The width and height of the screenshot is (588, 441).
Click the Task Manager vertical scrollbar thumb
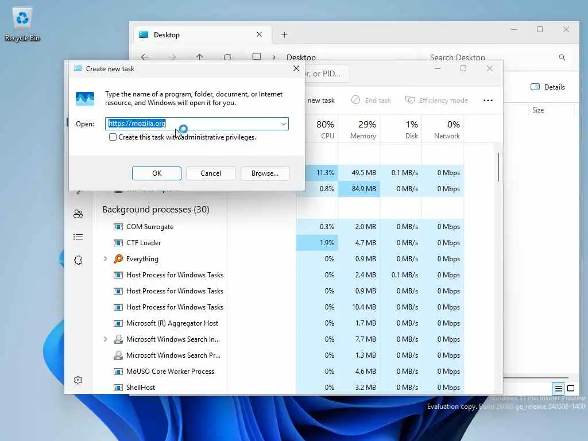498,167
